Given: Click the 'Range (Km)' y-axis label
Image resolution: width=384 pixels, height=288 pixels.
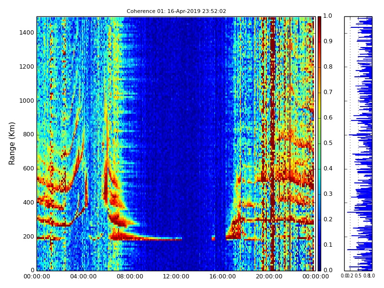Looking at the screenshot, I should pyautogui.click(x=12, y=144).
